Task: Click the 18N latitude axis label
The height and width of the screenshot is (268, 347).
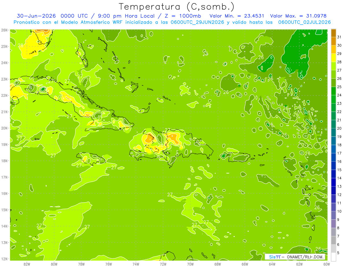Action: coord(4,161)
